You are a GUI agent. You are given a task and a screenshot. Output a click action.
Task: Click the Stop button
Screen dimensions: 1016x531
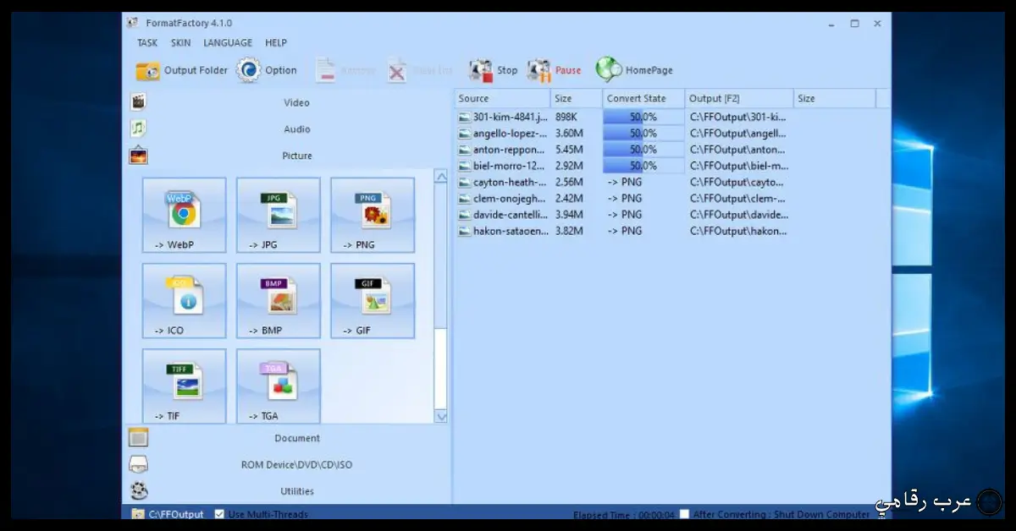493,70
